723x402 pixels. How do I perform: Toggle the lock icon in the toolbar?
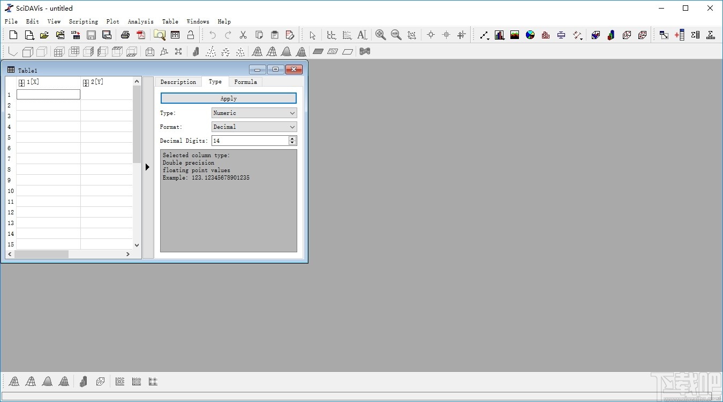pyautogui.click(x=191, y=35)
